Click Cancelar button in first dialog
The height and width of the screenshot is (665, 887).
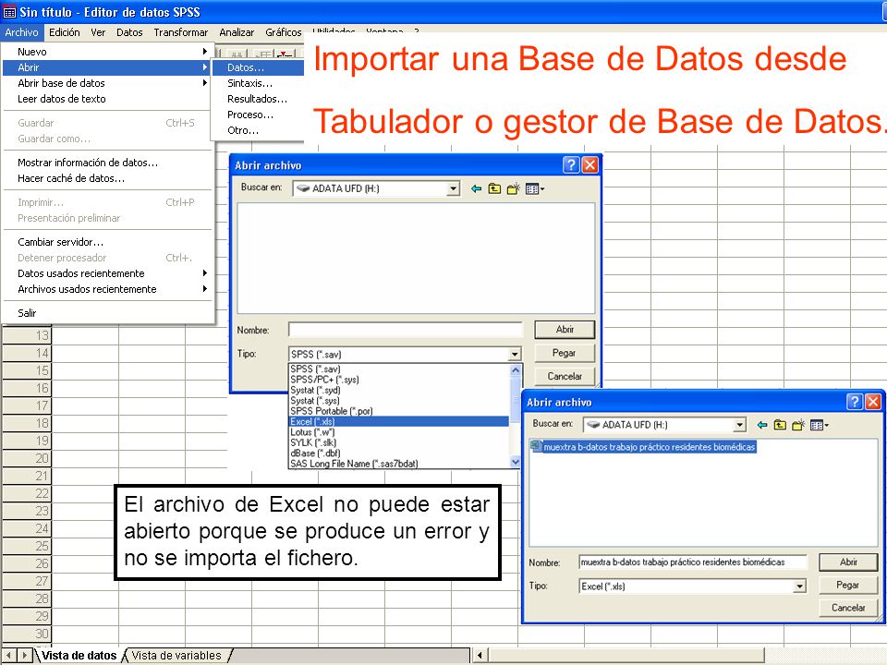click(565, 376)
